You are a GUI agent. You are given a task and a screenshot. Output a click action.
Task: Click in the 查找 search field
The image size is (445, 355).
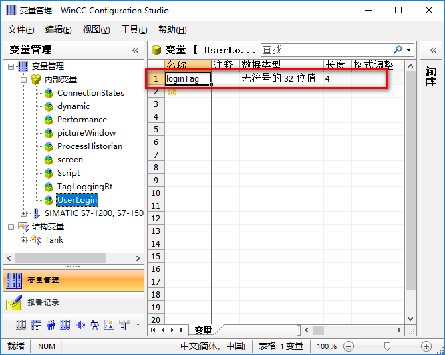326,50
